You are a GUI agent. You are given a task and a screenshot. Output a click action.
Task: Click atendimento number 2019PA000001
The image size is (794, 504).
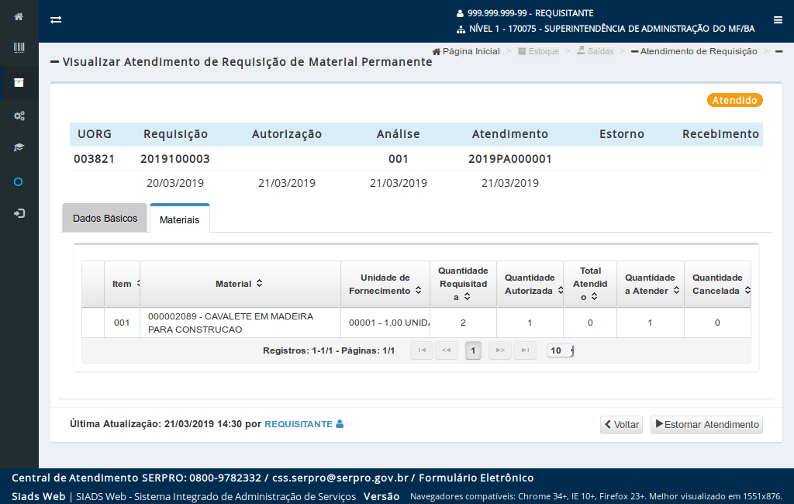pyautogui.click(x=510, y=159)
